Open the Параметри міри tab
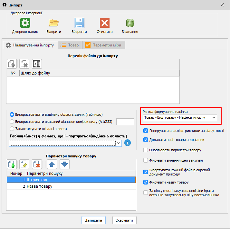 click(104, 45)
